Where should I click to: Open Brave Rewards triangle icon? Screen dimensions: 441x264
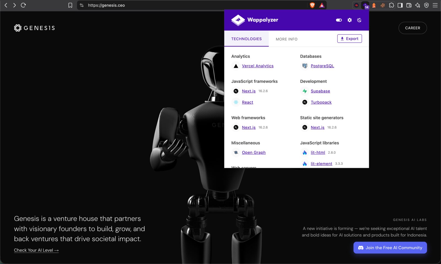pyautogui.click(x=322, y=5)
